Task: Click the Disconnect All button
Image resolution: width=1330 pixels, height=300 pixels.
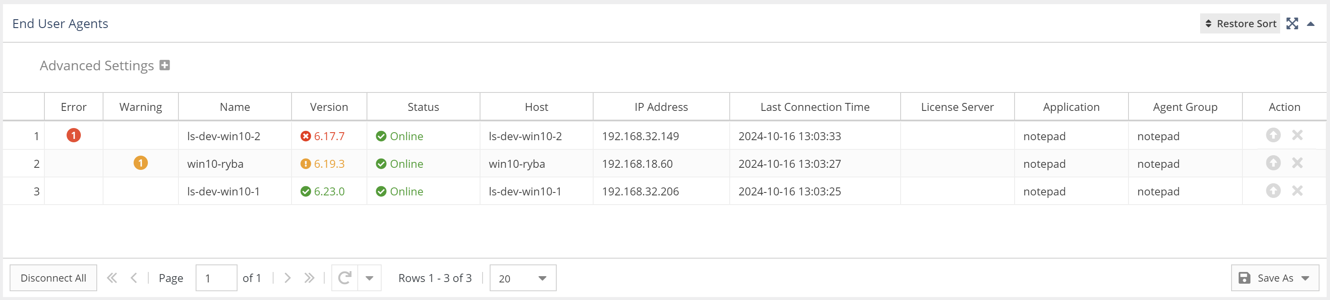Action: (53, 278)
